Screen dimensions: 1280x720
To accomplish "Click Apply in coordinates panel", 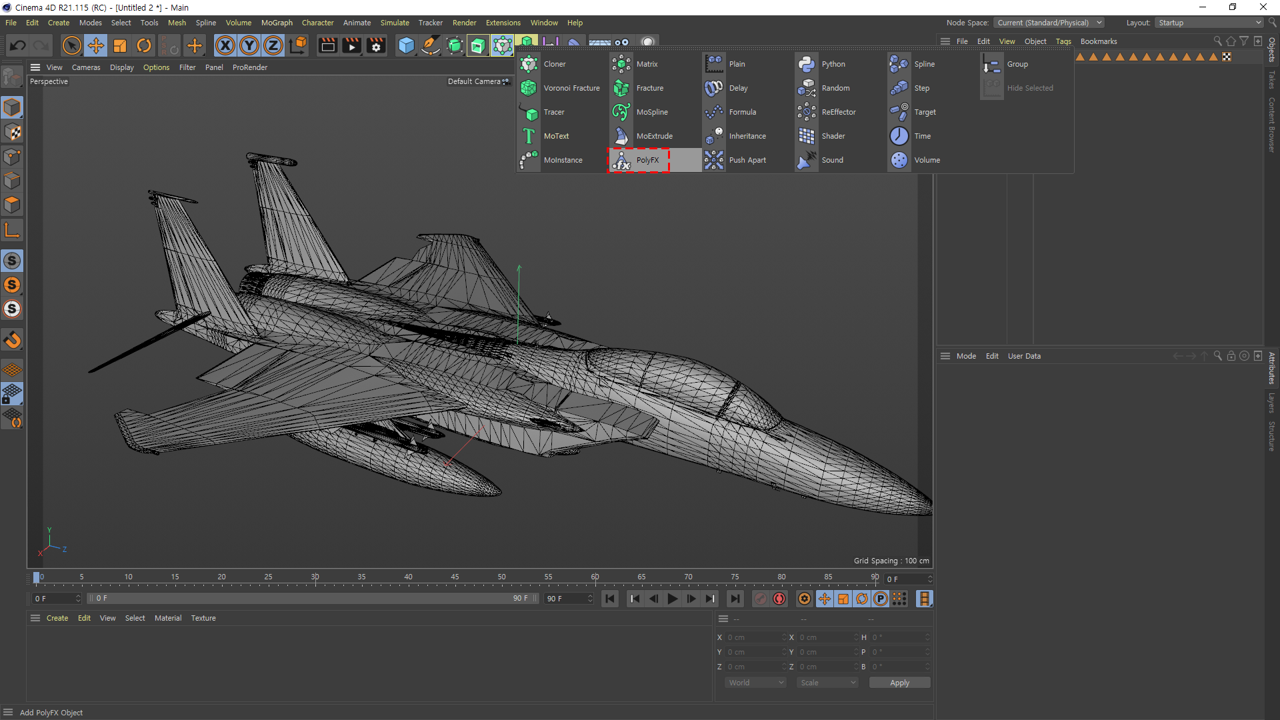I will pyautogui.click(x=899, y=683).
